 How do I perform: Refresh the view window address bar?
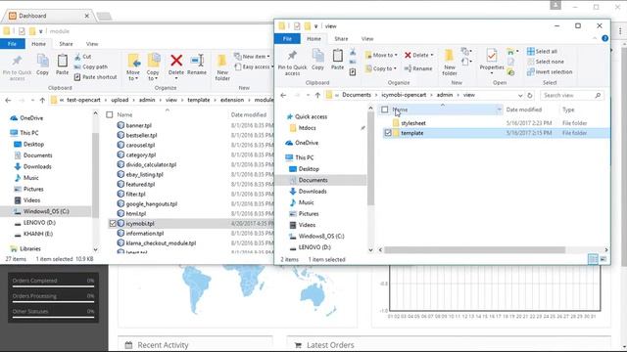pos(530,96)
